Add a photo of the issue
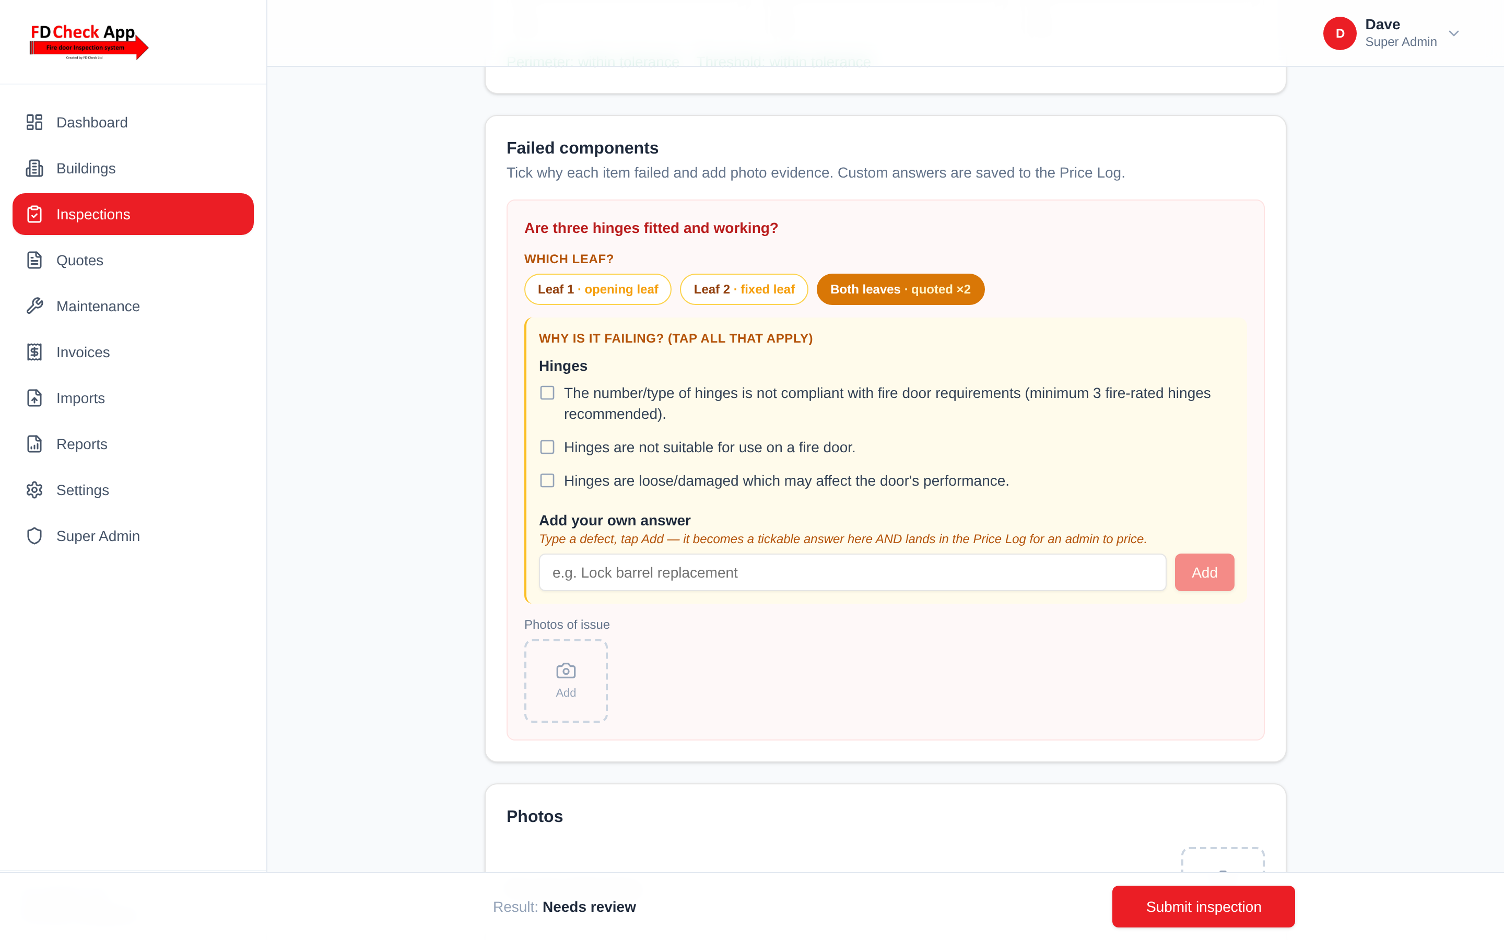Viewport: 1504px width, 940px height. tap(566, 681)
